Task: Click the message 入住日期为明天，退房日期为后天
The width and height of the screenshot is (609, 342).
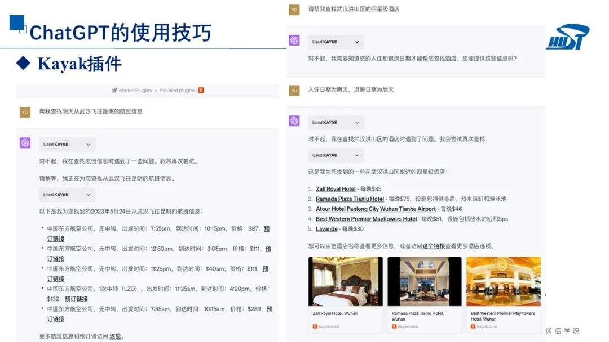Action: pyautogui.click(x=351, y=89)
